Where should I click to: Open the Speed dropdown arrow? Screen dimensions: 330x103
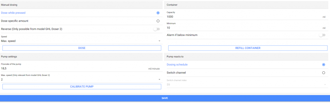pos(159,41)
